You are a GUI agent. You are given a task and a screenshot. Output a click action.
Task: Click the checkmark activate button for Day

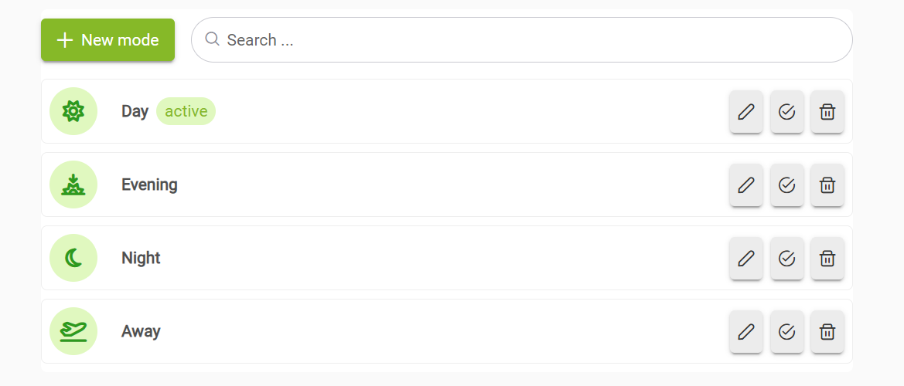click(x=786, y=112)
